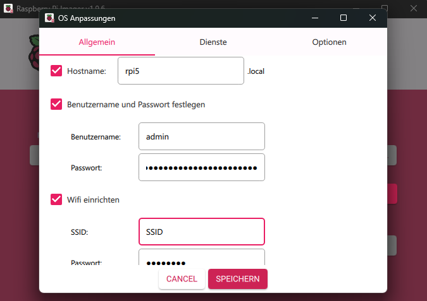
Task: Click Raspberry Pi icon in OS Anpassungen title bar
Action: [x=49, y=18]
